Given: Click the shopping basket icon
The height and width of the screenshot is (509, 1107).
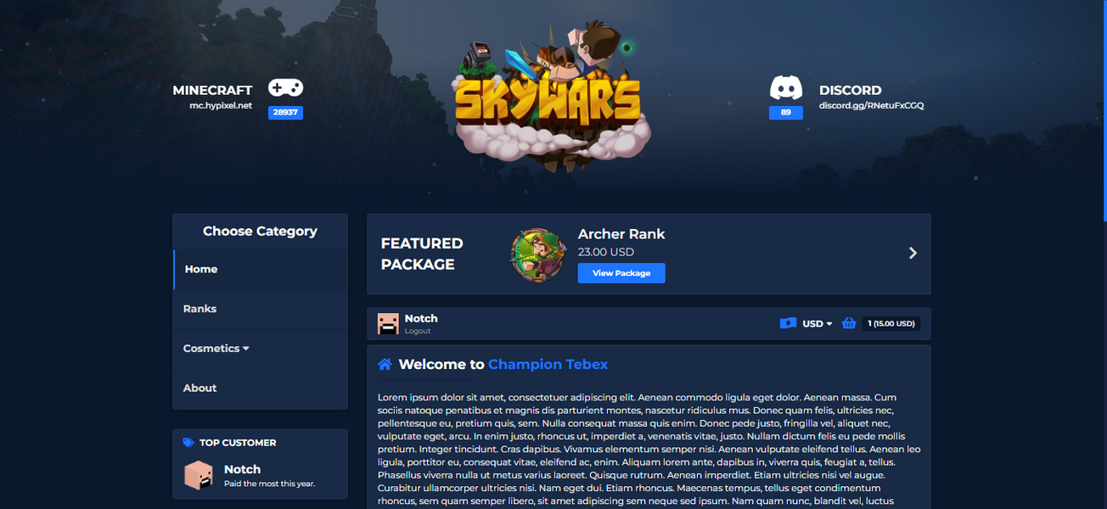Looking at the screenshot, I should [848, 323].
